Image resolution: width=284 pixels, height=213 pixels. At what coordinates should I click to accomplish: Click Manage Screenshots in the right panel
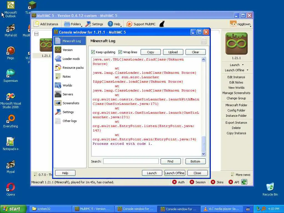[x=236, y=93]
